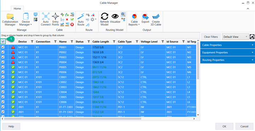This screenshot has width=255, height=131.
Task: Click the OK button
Action: 224,126
